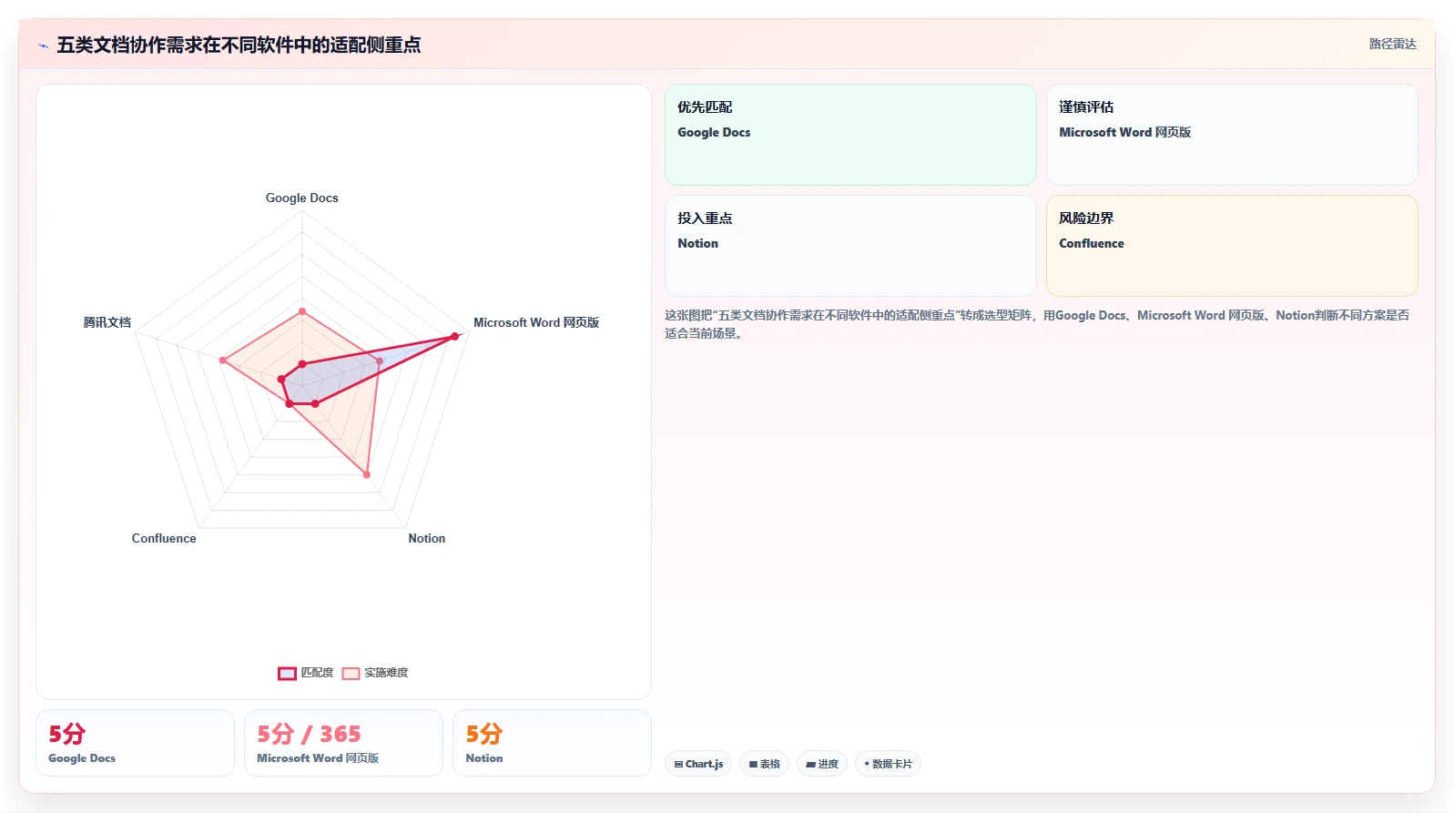The image size is (1454, 813).
Task: Click the Notion radar axis label
Action: (427, 538)
